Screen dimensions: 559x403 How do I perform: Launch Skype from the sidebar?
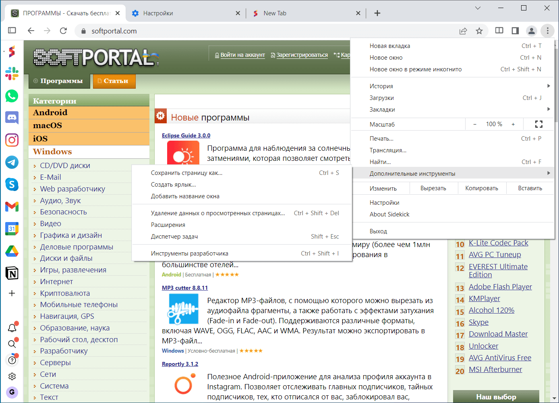(x=12, y=184)
